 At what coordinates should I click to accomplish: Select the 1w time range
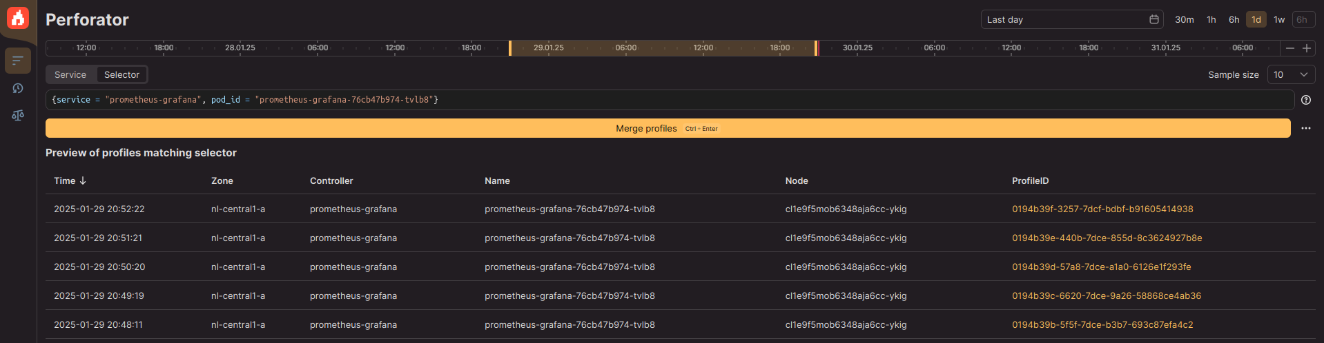[x=1278, y=19]
